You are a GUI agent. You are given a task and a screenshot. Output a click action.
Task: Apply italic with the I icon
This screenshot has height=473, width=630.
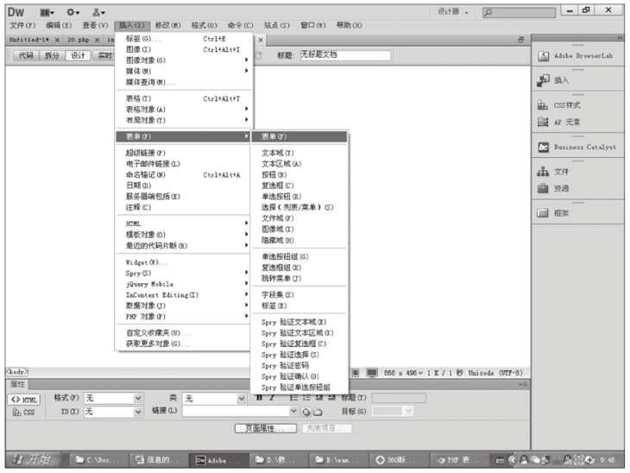(x=272, y=398)
